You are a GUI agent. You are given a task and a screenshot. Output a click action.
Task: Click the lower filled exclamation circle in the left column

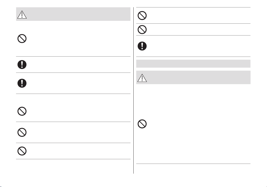pos(22,83)
